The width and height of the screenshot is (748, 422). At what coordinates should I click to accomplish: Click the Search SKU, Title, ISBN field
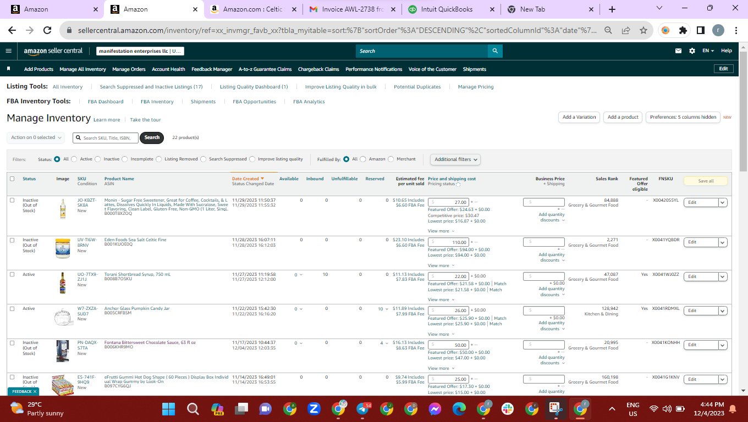106,137
